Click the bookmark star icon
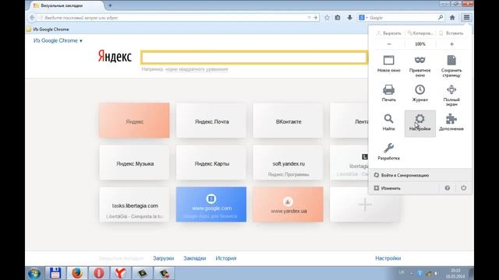Screen dimensions: 499x280 [327, 17]
